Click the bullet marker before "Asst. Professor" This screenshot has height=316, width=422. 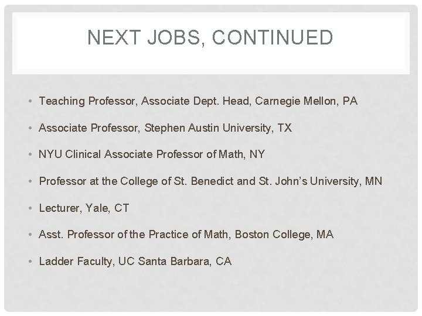pyautogui.click(x=30, y=235)
